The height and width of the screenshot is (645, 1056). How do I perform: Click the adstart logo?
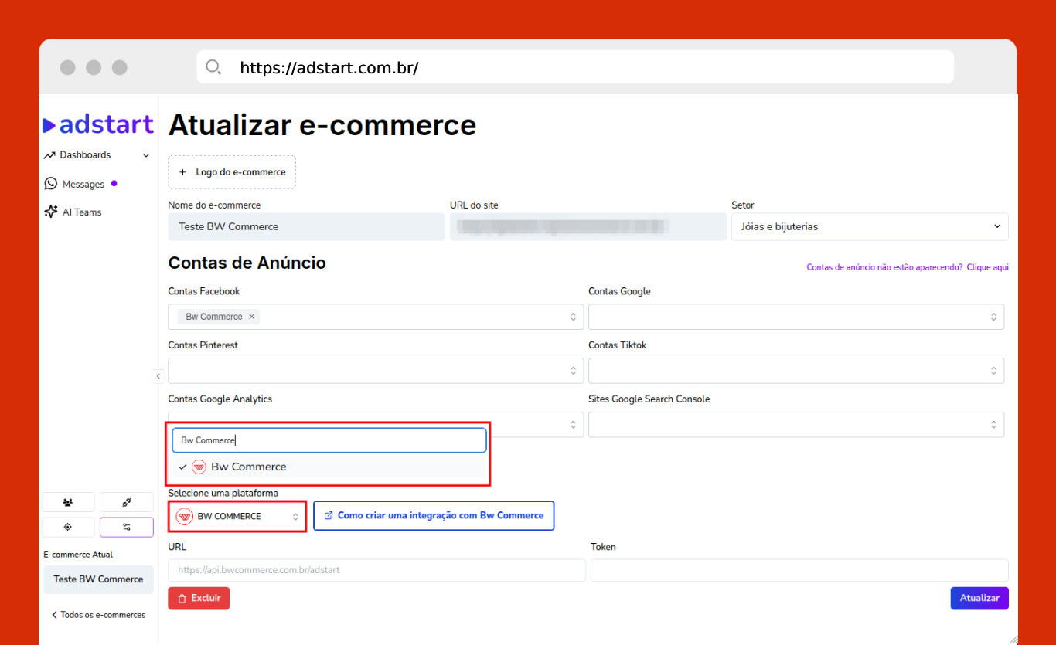click(x=98, y=124)
